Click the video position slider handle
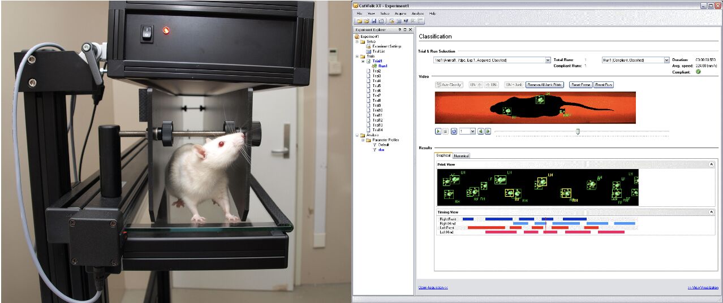Screen dimensions: 723x303 click(x=578, y=131)
